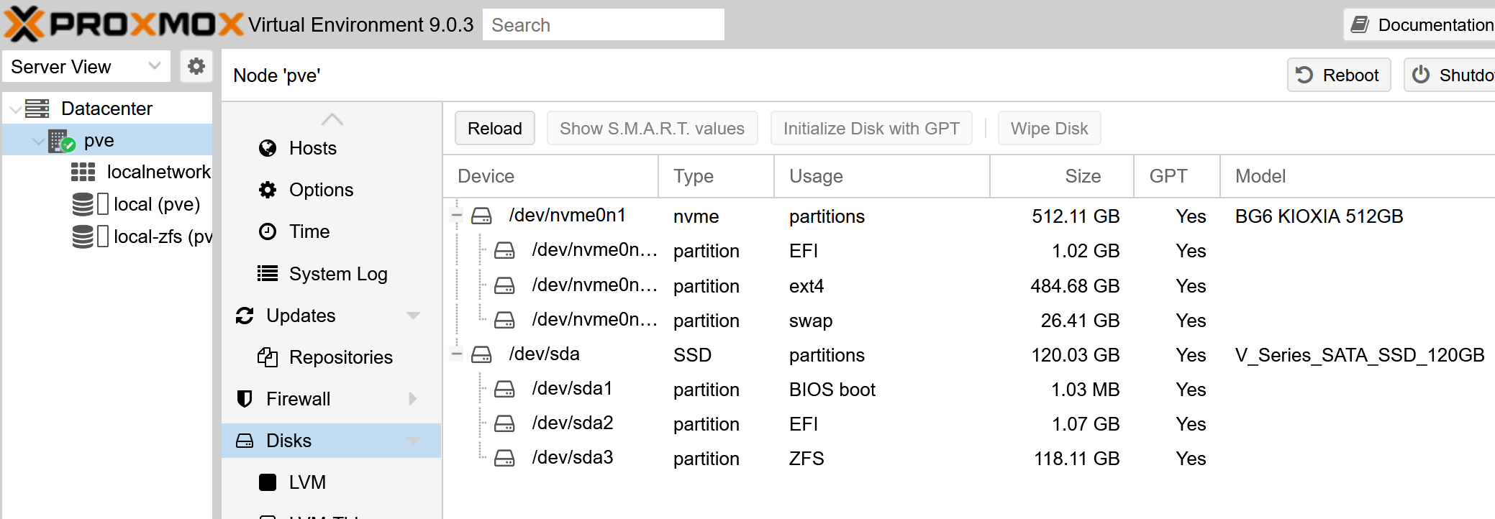Click the EFI nvme partition disk icon
The height and width of the screenshot is (519, 1495).
[x=504, y=250]
